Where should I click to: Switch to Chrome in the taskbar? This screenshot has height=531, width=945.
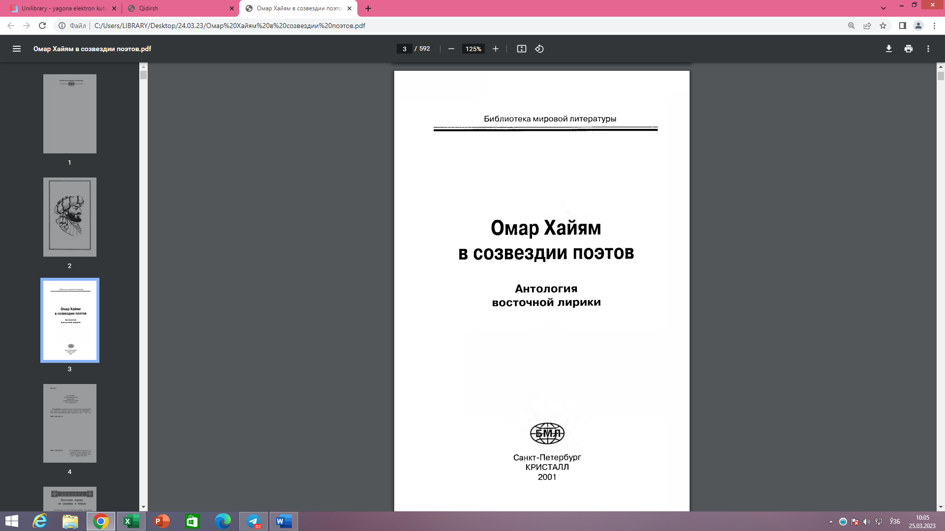pos(101,521)
